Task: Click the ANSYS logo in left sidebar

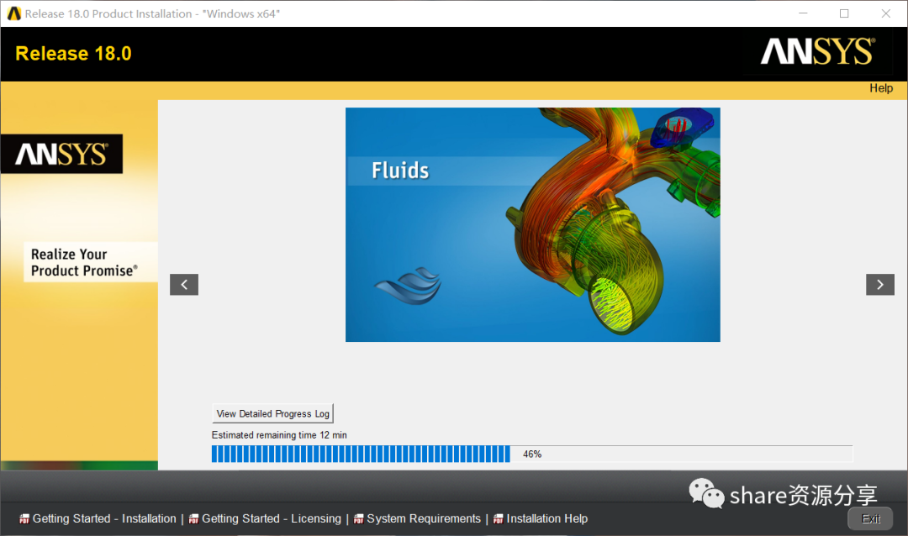Action: [61, 154]
